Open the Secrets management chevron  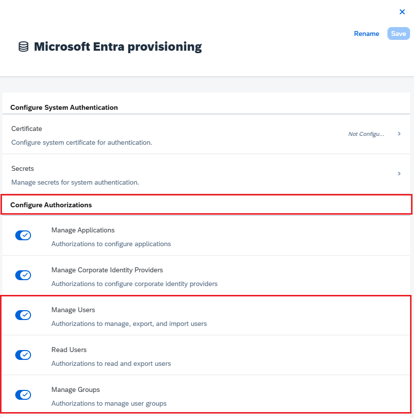[399, 173]
